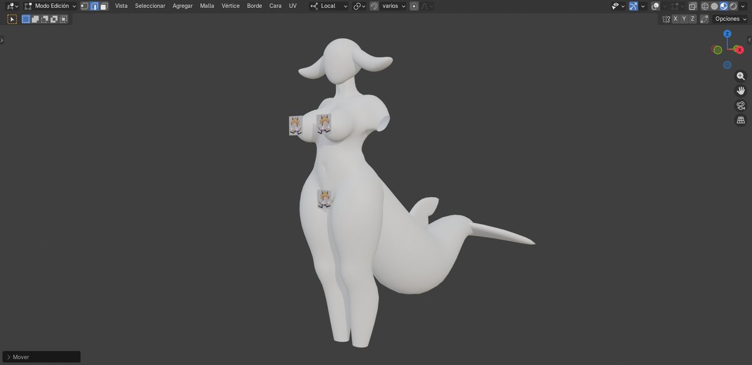
Task: Toggle the camera view icon
Action: tap(741, 105)
